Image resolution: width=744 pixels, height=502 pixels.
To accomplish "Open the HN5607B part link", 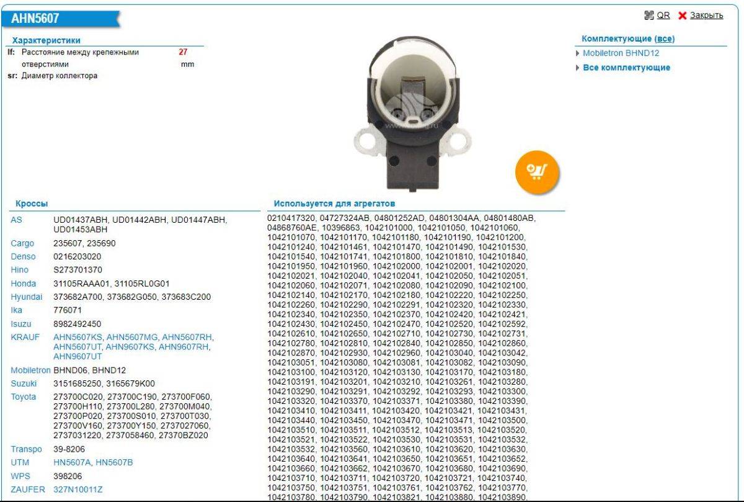I will tap(114, 463).
